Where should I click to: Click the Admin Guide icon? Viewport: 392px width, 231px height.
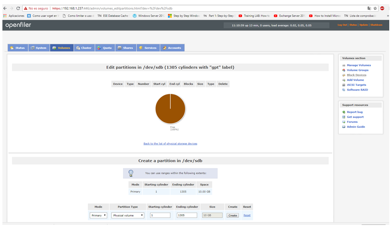[x=344, y=127]
